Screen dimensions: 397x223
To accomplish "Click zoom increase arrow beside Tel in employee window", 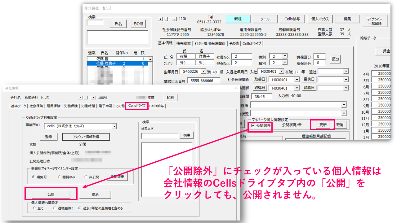I will point(174,19).
